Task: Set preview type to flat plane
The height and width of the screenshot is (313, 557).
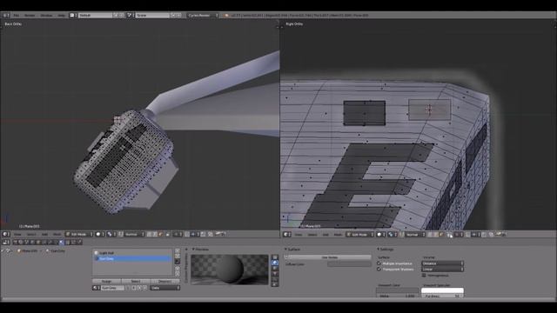Action: tap(275, 257)
